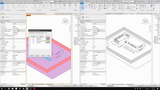Select the Wall tool in right Revit window
Viewport: 160px width, 90px height.
pos(86,7)
